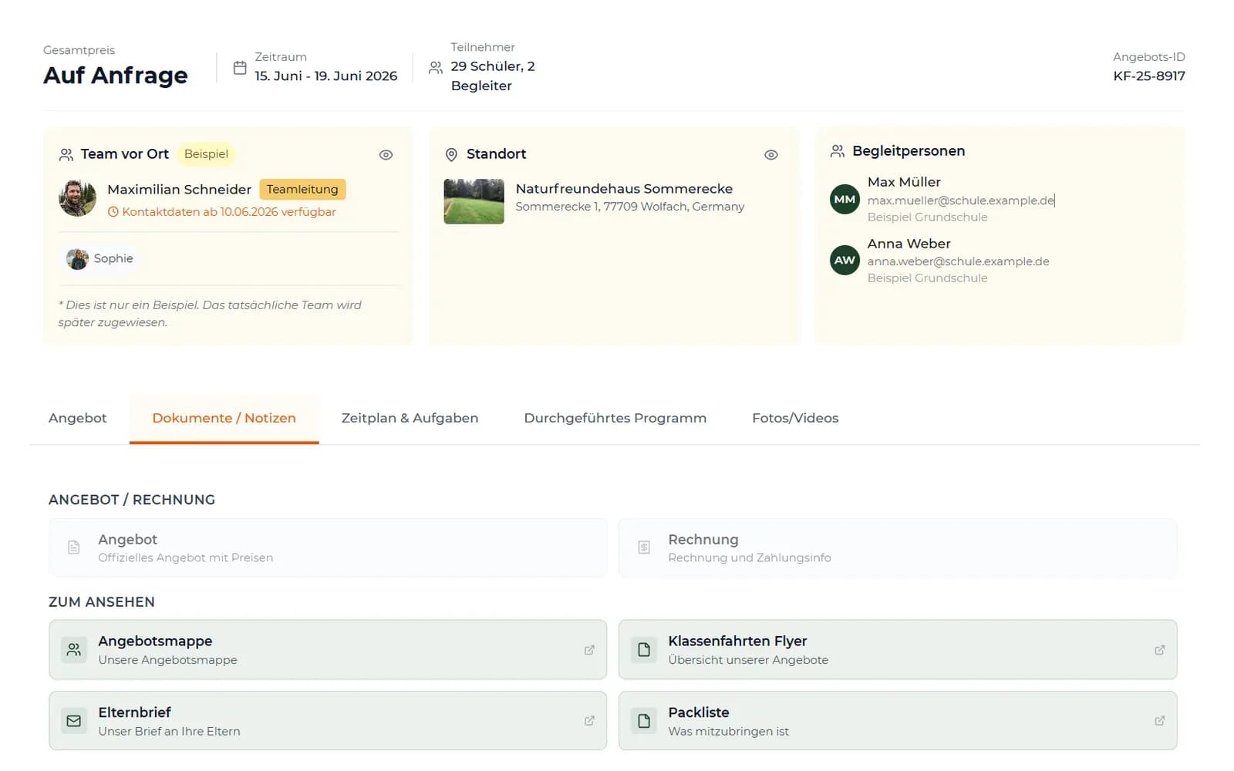Click the people icon on Angebotsmappe card
The height and width of the screenshot is (771, 1234).
pyautogui.click(x=74, y=650)
